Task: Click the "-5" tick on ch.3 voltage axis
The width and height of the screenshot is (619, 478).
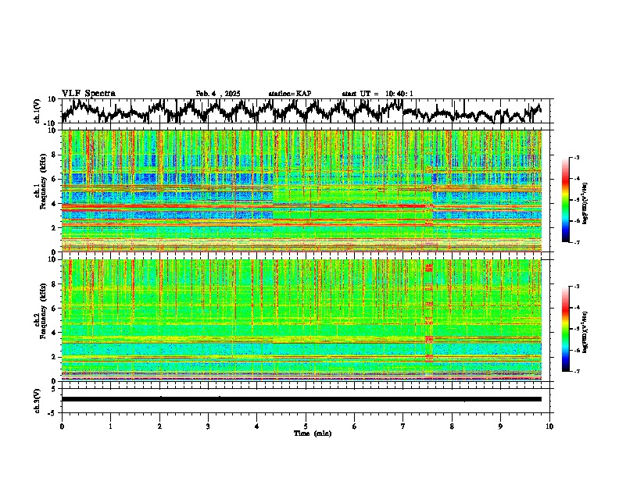Action: pyautogui.click(x=53, y=413)
